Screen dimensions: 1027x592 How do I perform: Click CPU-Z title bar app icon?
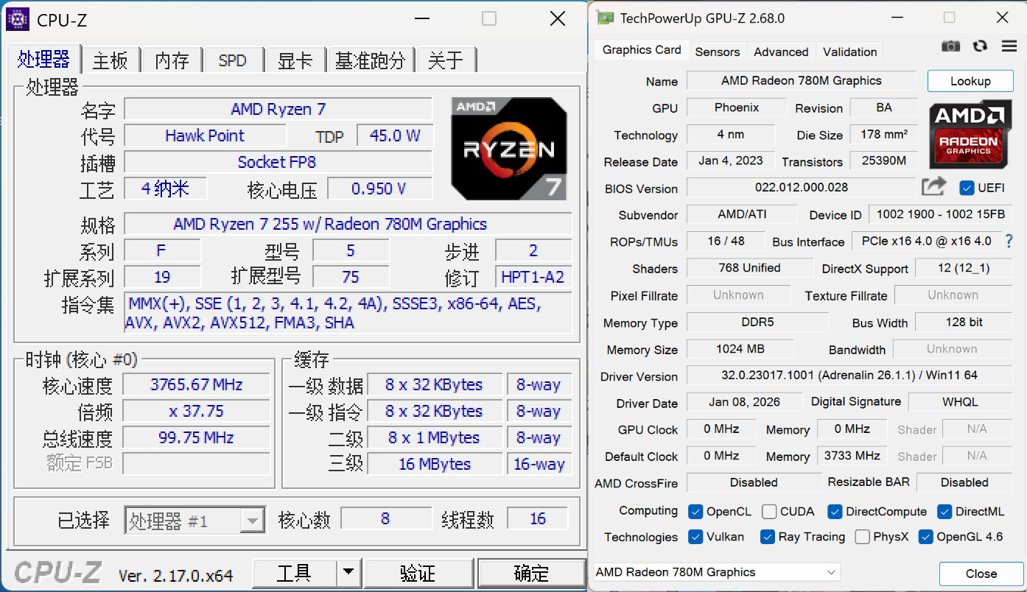(18, 19)
